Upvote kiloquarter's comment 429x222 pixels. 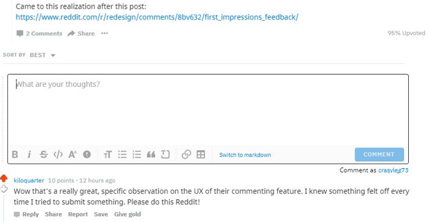pos(4,179)
